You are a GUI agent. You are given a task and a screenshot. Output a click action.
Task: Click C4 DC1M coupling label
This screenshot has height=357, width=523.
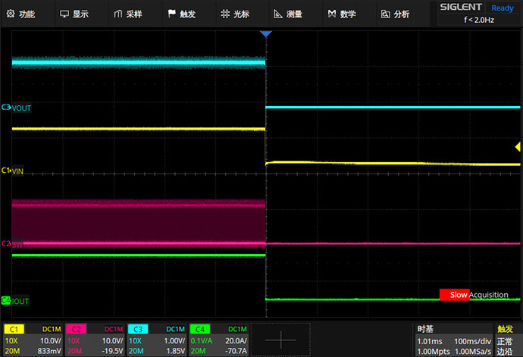[x=237, y=329]
